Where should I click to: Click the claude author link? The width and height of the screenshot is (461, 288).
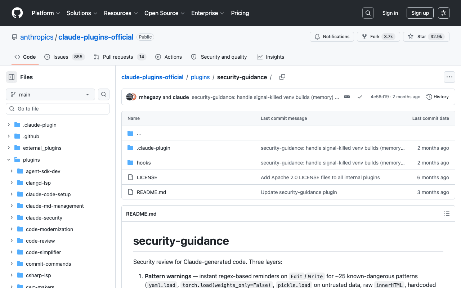(x=181, y=97)
